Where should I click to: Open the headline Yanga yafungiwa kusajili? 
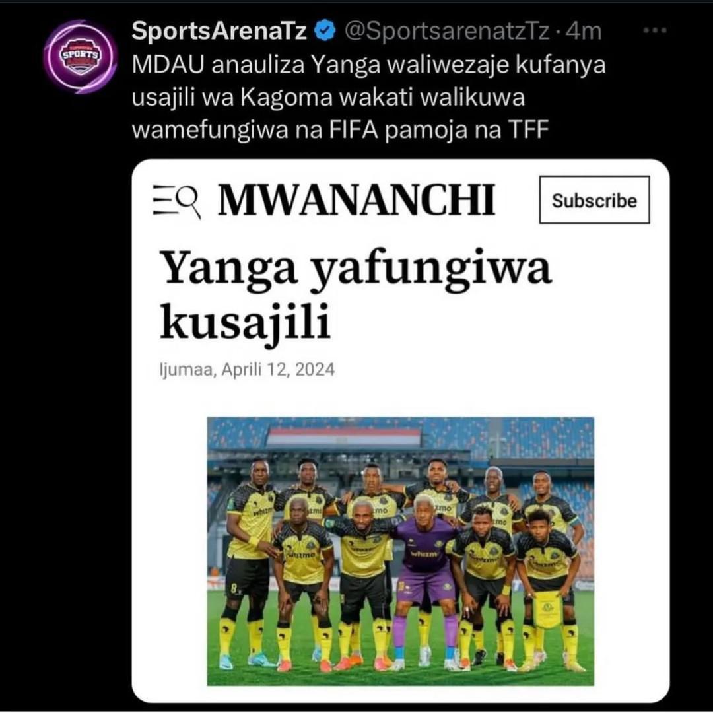click(x=356, y=294)
